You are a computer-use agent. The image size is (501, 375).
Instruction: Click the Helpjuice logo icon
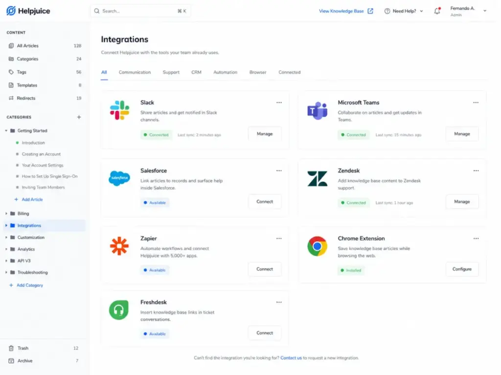coord(11,11)
